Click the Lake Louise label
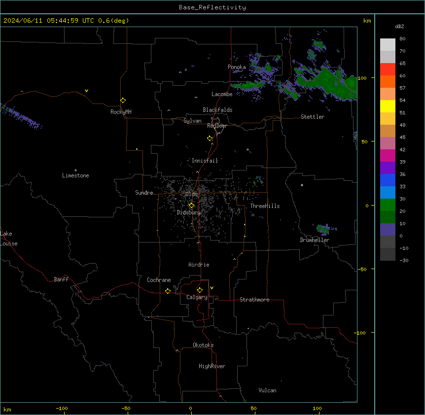425x415 pixels. coord(9,239)
